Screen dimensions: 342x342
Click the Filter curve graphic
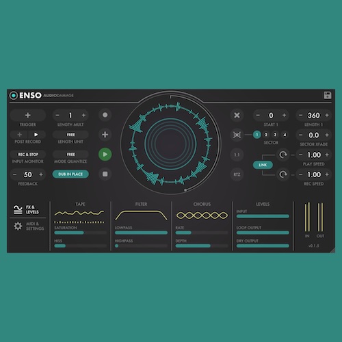(x=141, y=215)
